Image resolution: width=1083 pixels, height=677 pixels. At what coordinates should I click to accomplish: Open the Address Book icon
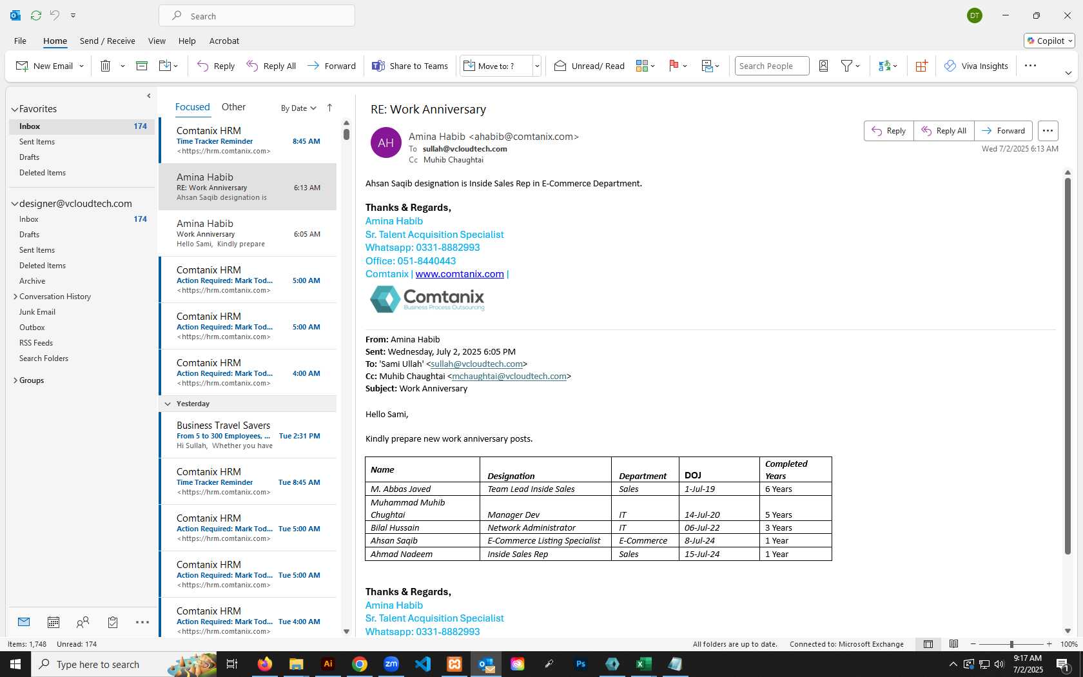[823, 66]
